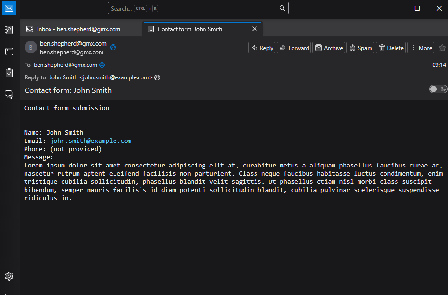The image size is (448, 295).
Task: Click the 'Contact form submission' heading text
Action: [66, 108]
